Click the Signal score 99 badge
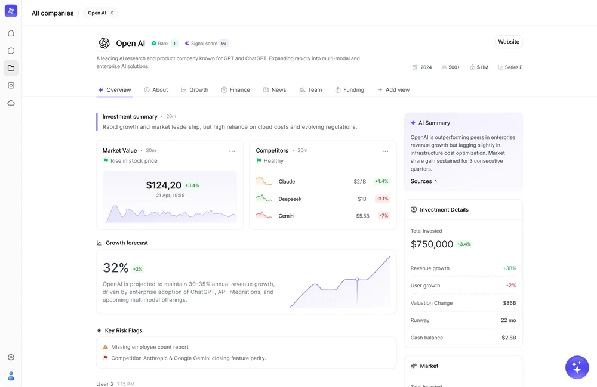 pyautogui.click(x=207, y=44)
